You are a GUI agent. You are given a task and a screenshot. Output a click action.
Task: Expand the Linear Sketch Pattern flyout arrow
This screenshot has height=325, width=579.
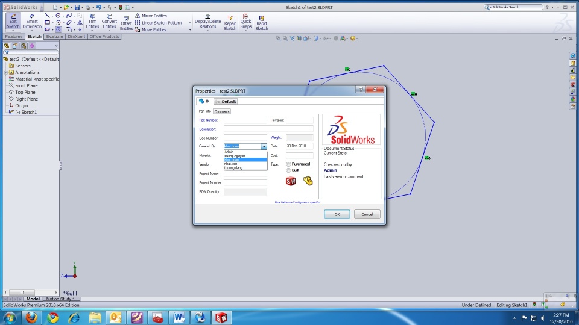[190, 23]
